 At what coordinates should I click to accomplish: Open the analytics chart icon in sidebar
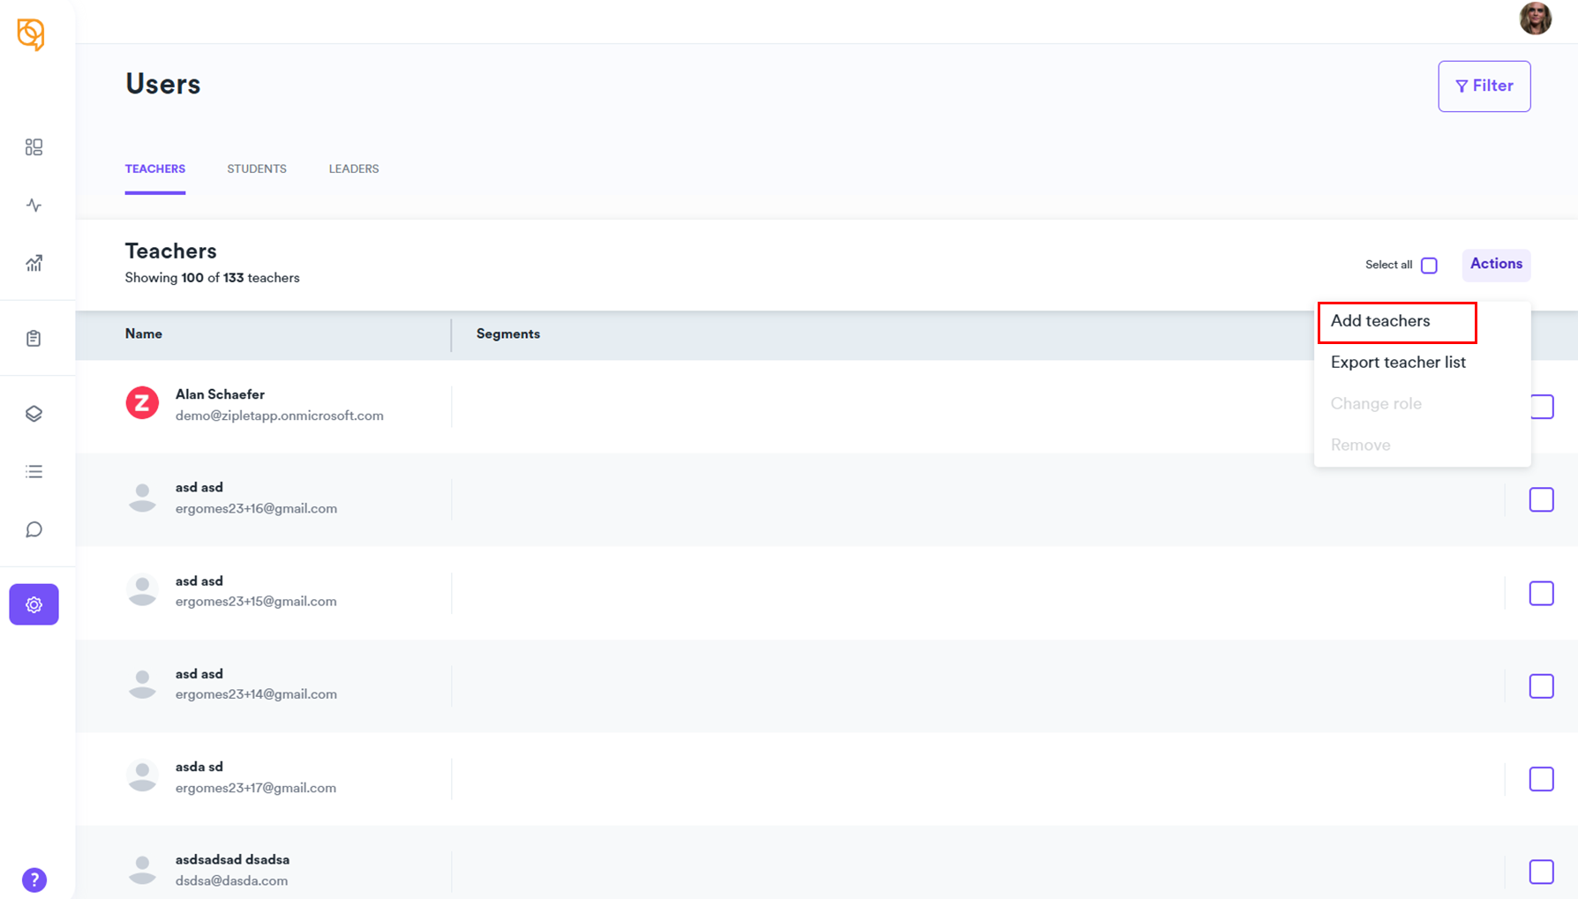(x=34, y=263)
